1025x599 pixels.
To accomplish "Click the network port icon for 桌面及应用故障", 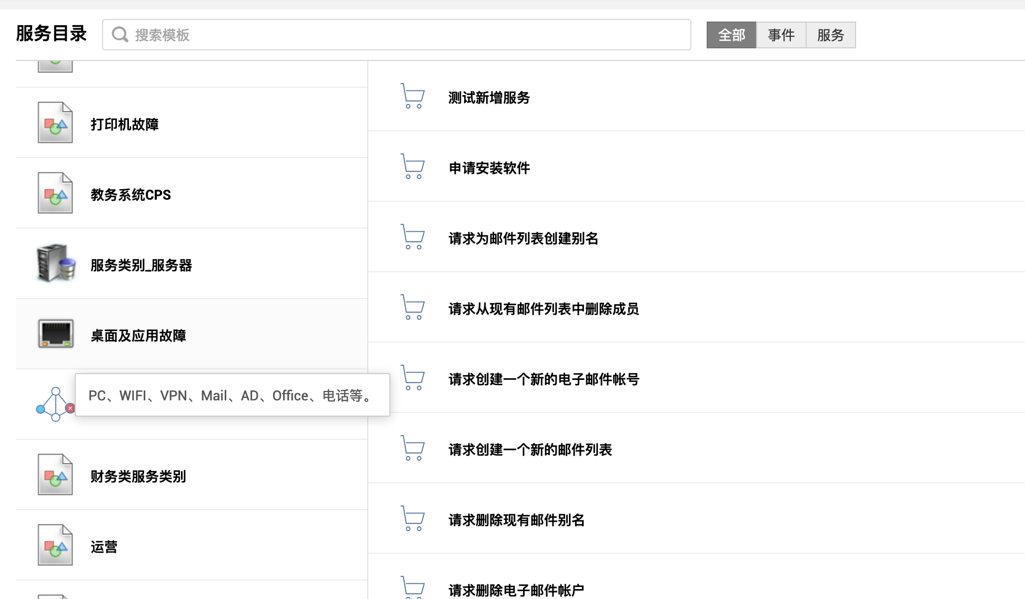I will coord(56,334).
